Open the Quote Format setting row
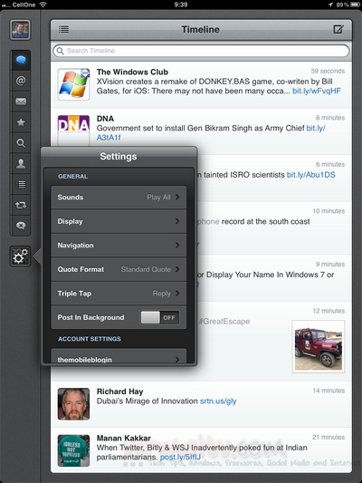The width and height of the screenshot is (362, 483). click(119, 269)
